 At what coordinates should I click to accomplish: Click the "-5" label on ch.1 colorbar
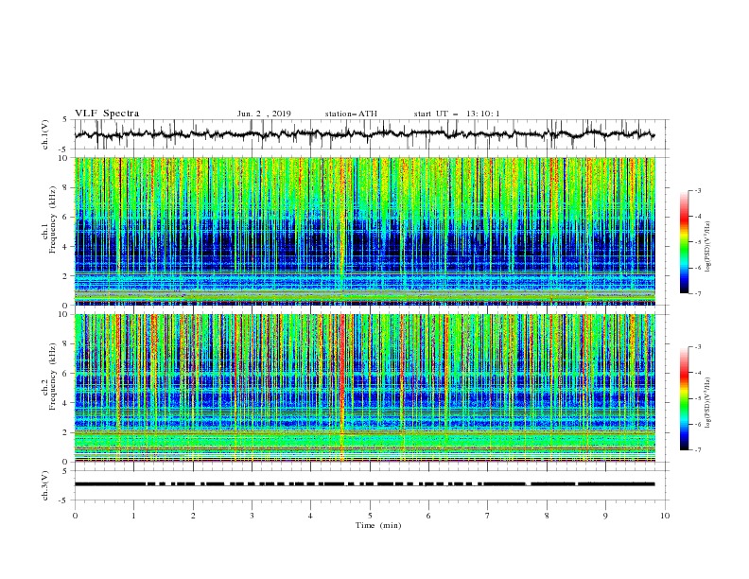point(697,242)
